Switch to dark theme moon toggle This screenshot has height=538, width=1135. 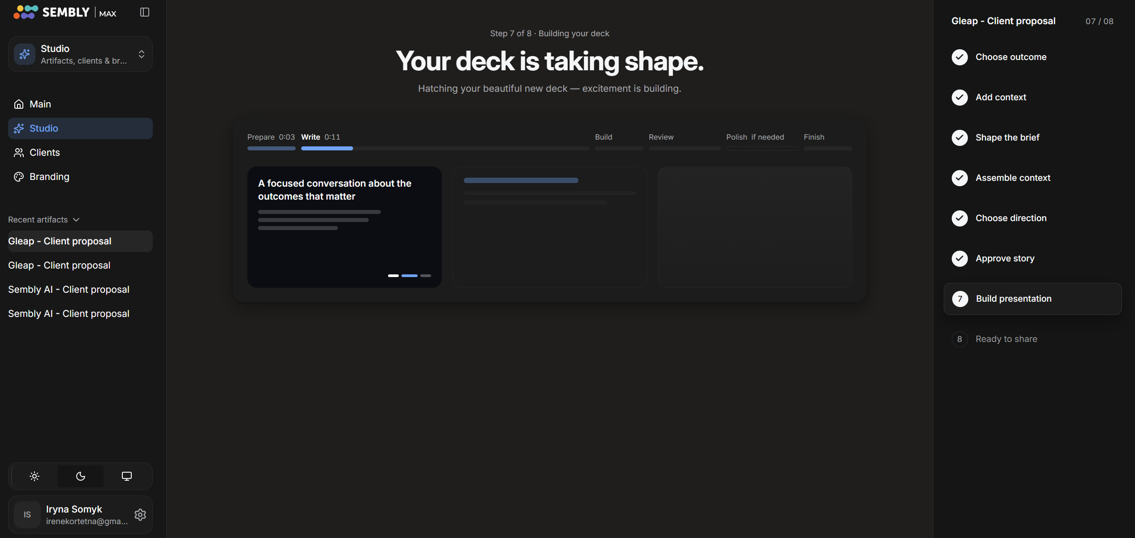81,476
